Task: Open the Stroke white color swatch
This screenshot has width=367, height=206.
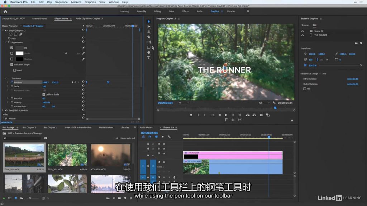Action: point(19,54)
